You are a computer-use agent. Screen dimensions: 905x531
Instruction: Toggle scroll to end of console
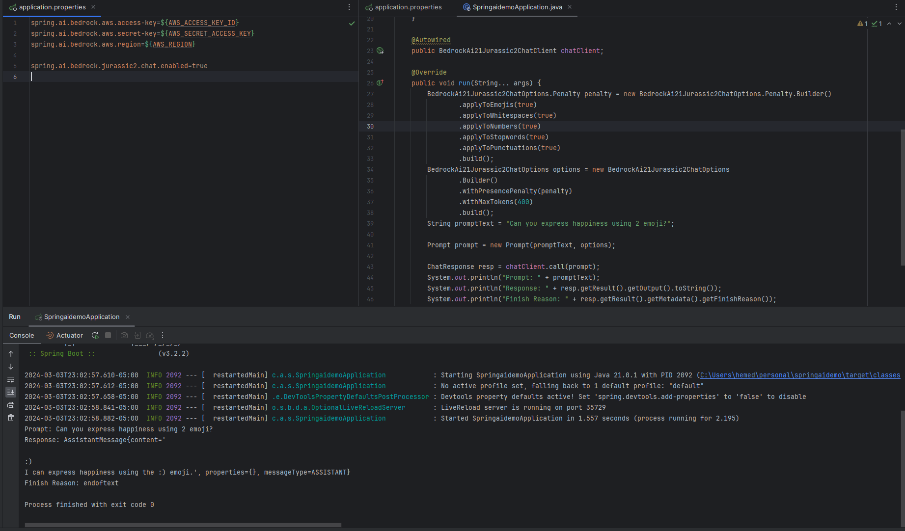[11, 392]
